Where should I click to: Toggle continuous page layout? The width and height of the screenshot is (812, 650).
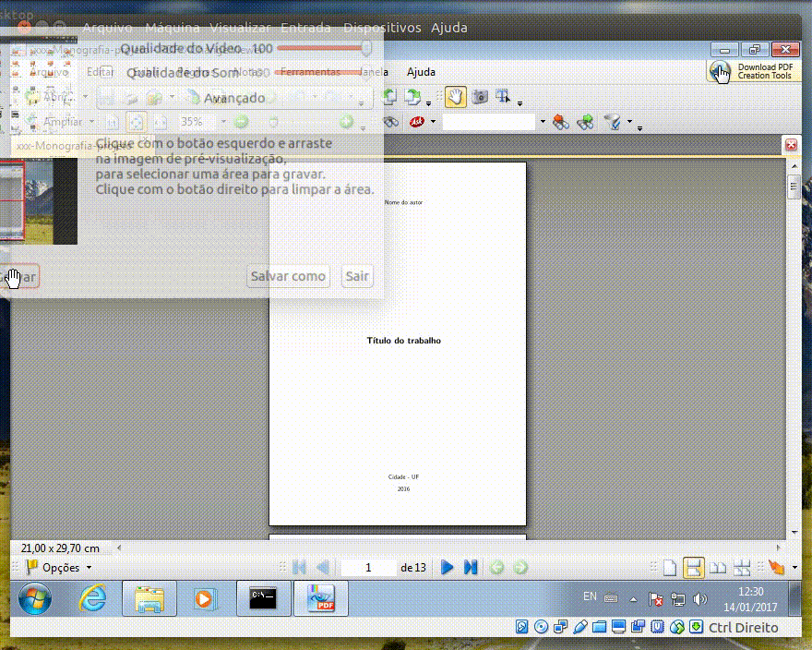click(x=693, y=568)
